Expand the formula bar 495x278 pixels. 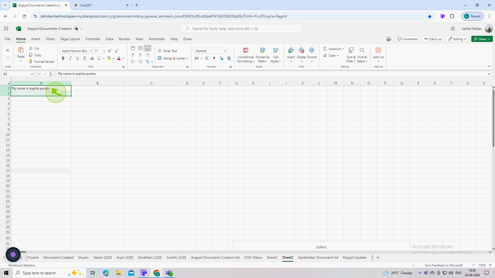click(x=489, y=74)
